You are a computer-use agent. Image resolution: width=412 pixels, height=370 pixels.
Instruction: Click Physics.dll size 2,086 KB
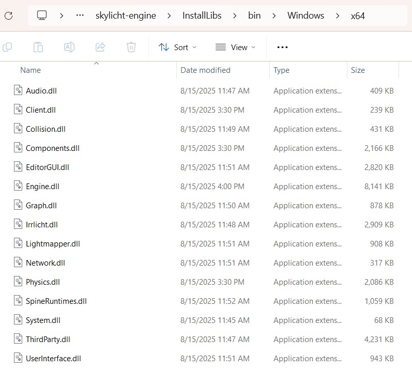tap(379, 282)
